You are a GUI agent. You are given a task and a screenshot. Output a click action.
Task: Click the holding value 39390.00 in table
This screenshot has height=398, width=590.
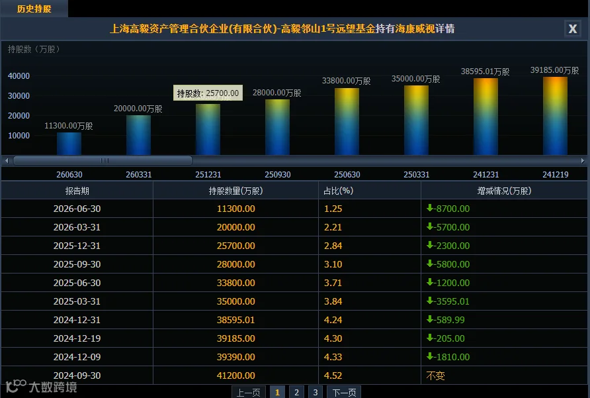pyautogui.click(x=236, y=356)
